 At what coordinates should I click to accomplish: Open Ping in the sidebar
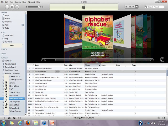[x=7, y=39]
